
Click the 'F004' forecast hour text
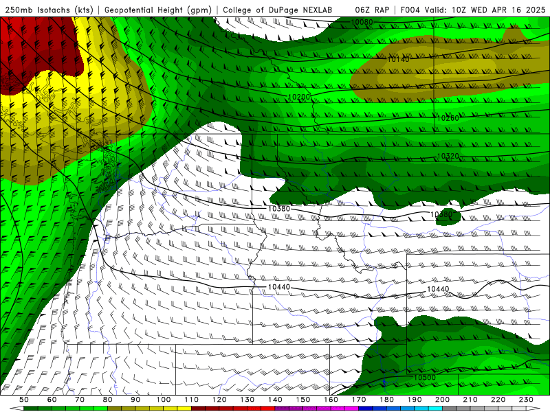[x=410, y=10]
